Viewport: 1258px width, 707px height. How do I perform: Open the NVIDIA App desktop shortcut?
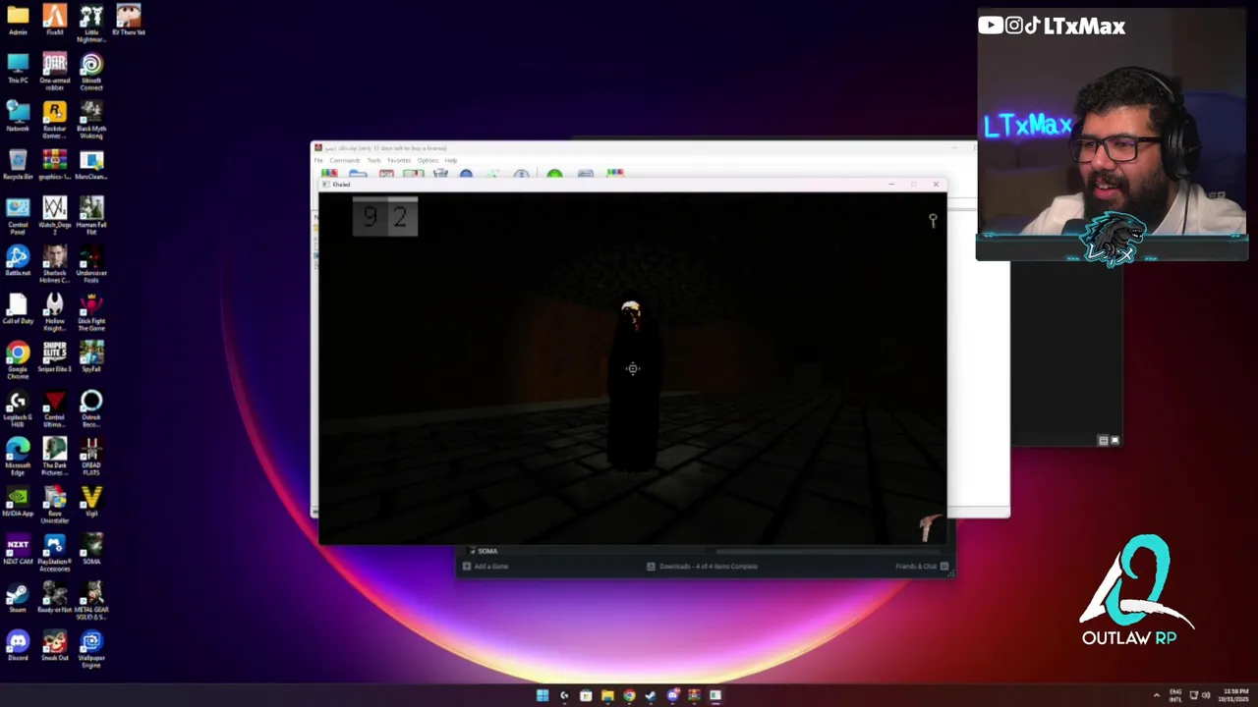click(x=18, y=501)
